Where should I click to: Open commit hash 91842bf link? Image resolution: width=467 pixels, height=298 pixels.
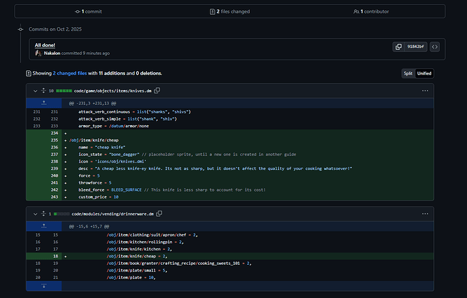pyautogui.click(x=416, y=47)
